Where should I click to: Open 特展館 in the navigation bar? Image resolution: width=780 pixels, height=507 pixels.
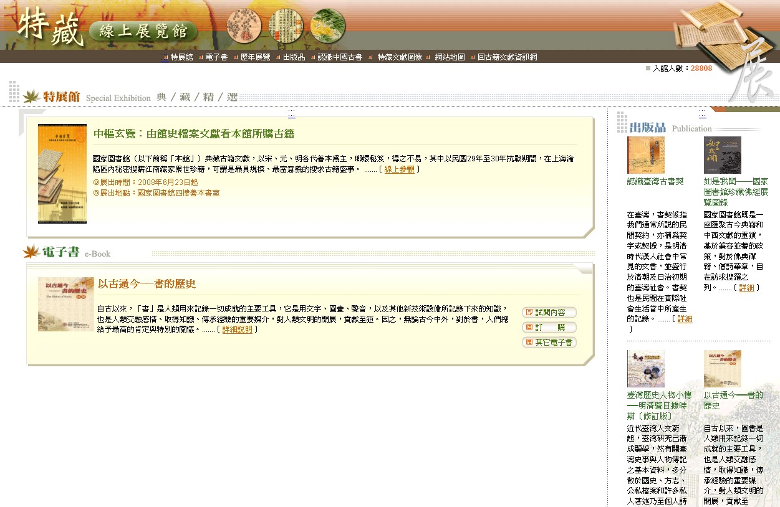(181, 57)
